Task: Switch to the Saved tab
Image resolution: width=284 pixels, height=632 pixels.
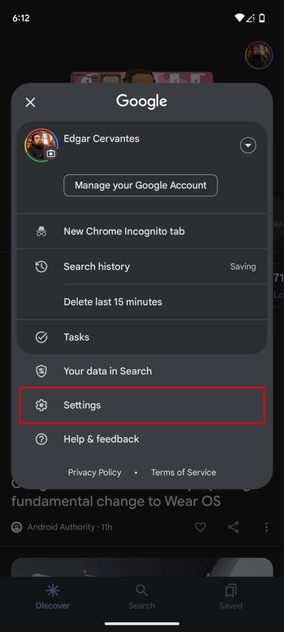Action: click(x=231, y=597)
